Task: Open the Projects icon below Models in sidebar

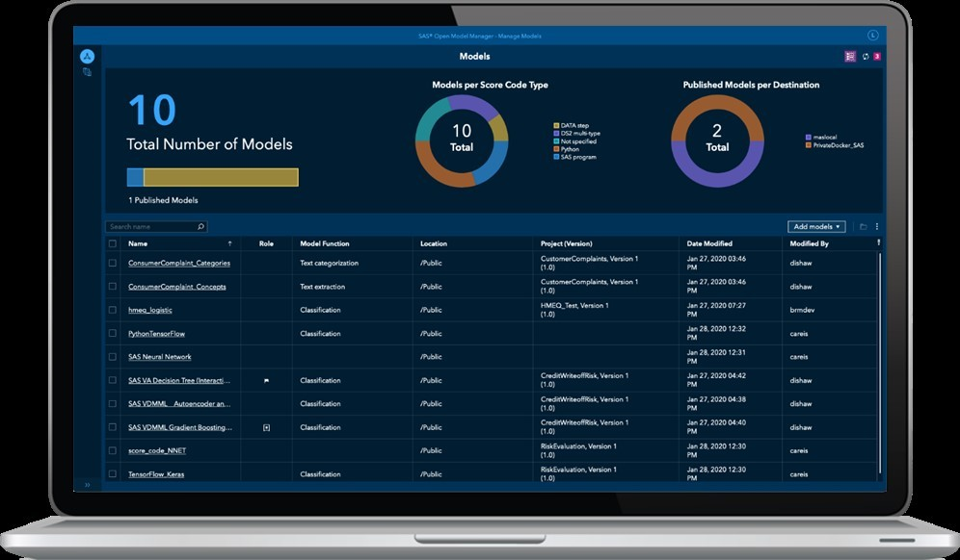Action: pyautogui.click(x=87, y=72)
